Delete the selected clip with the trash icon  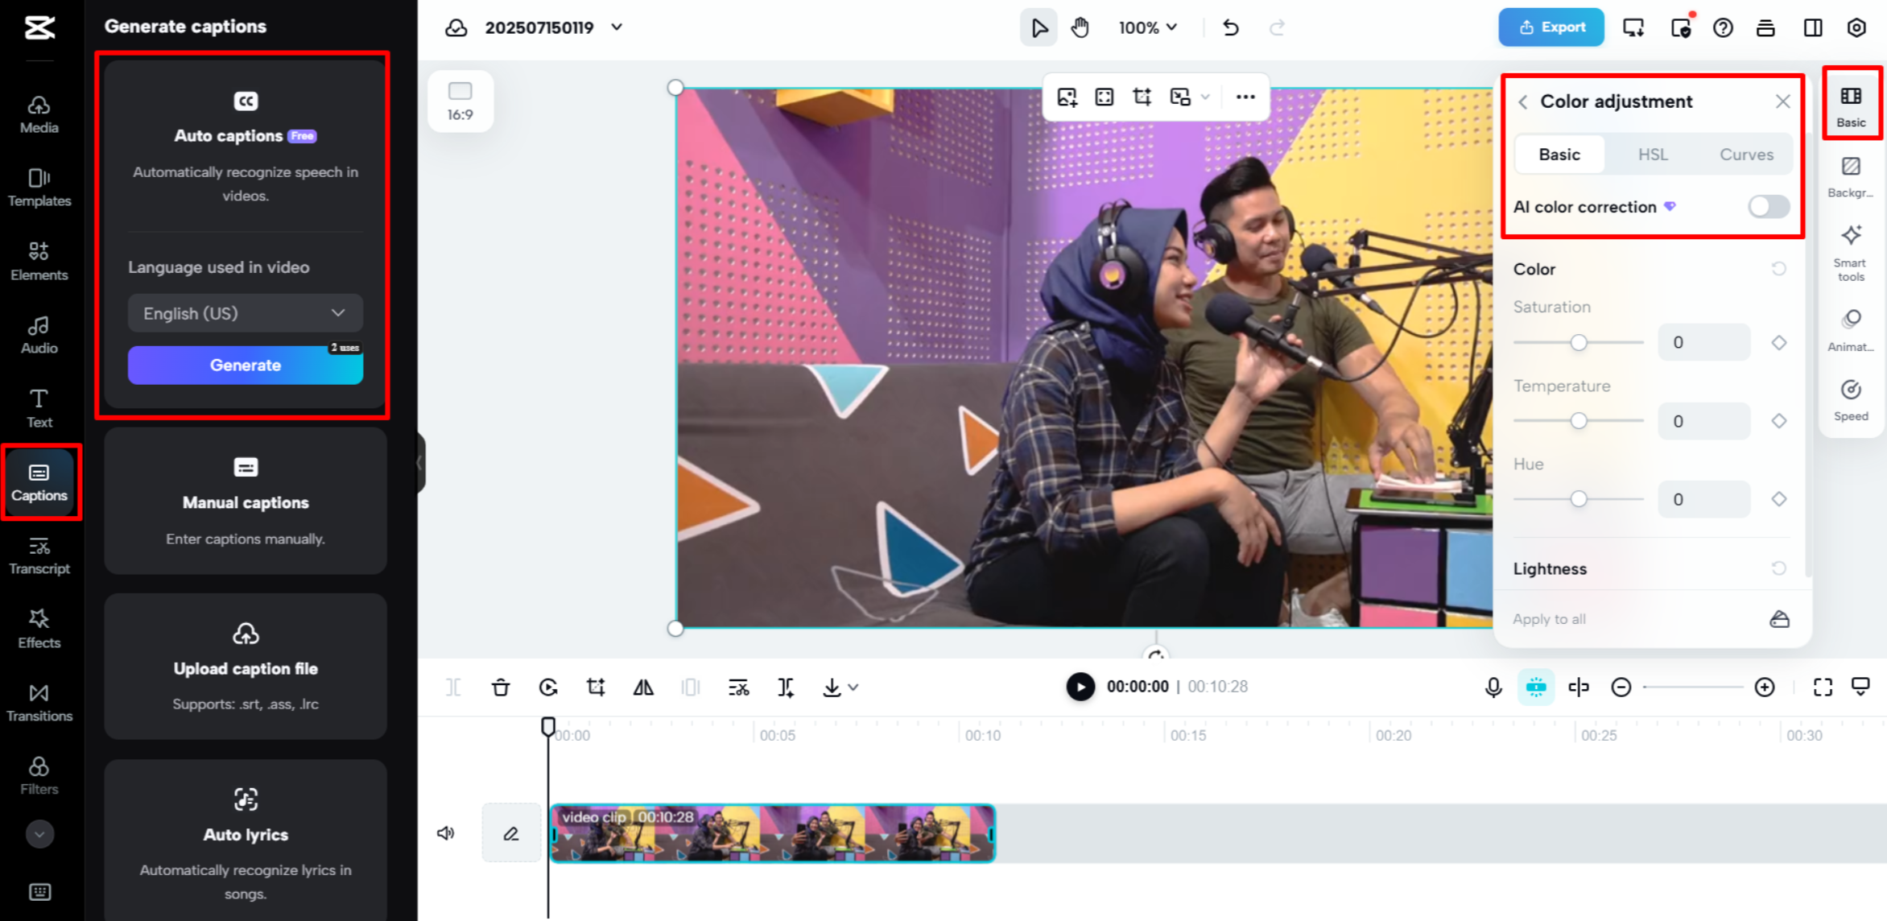click(501, 687)
